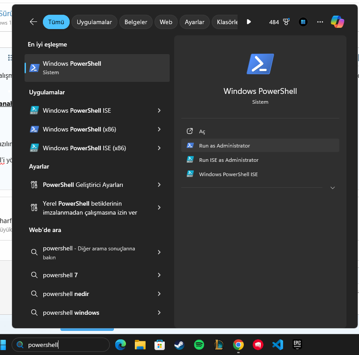This screenshot has width=359, height=355.
Task: Open the rewards trophy icon
Action: [x=286, y=22]
